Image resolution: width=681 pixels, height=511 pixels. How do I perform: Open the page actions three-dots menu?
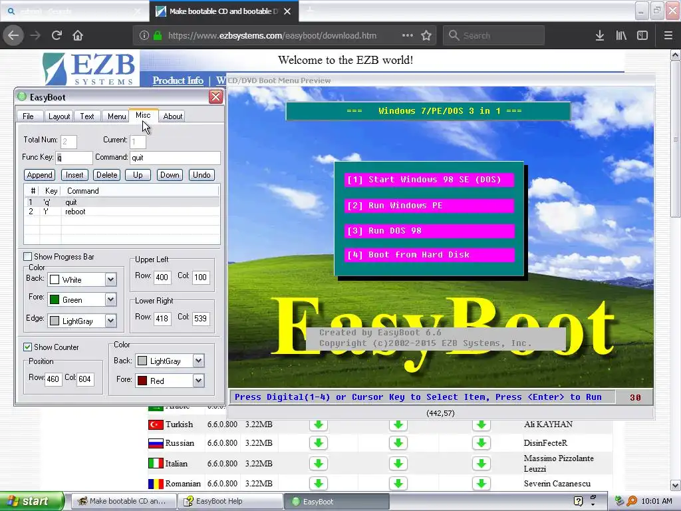(x=408, y=35)
